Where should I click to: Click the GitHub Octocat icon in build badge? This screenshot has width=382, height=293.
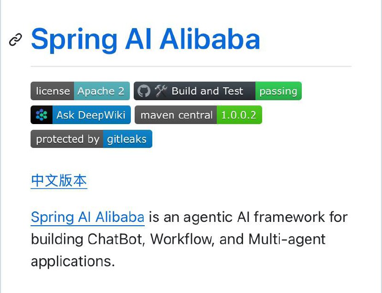[x=144, y=91]
